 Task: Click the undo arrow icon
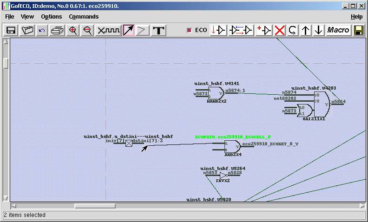[42, 30]
